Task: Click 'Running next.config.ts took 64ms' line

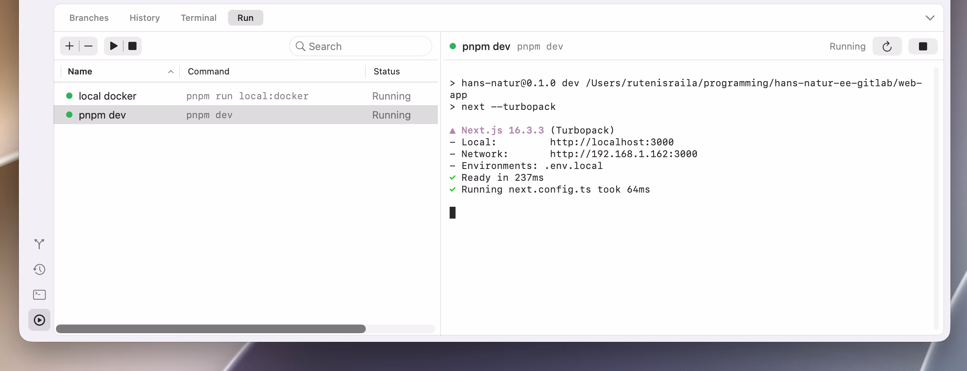Action: 556,189
